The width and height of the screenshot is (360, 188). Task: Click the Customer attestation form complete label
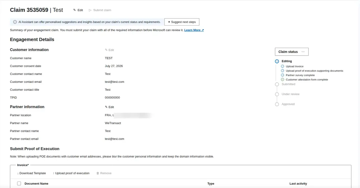pos(307,80)
